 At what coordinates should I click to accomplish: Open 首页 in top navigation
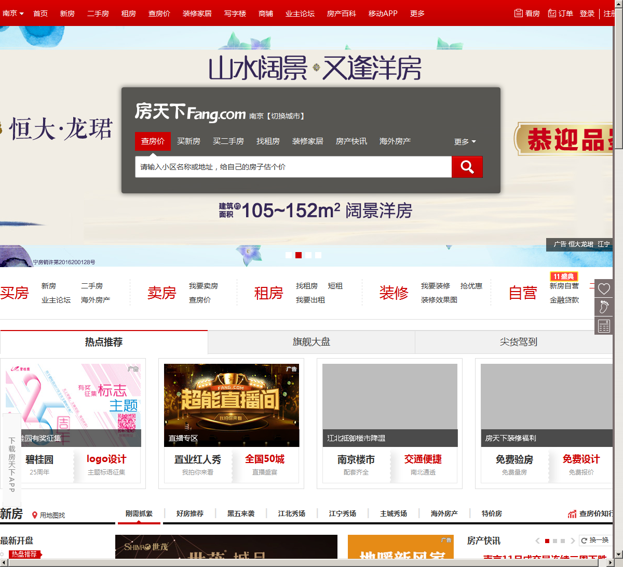[x=40, y=14]
